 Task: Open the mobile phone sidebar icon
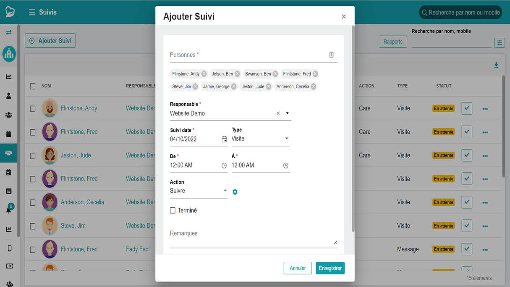click(x=9, y=248)
